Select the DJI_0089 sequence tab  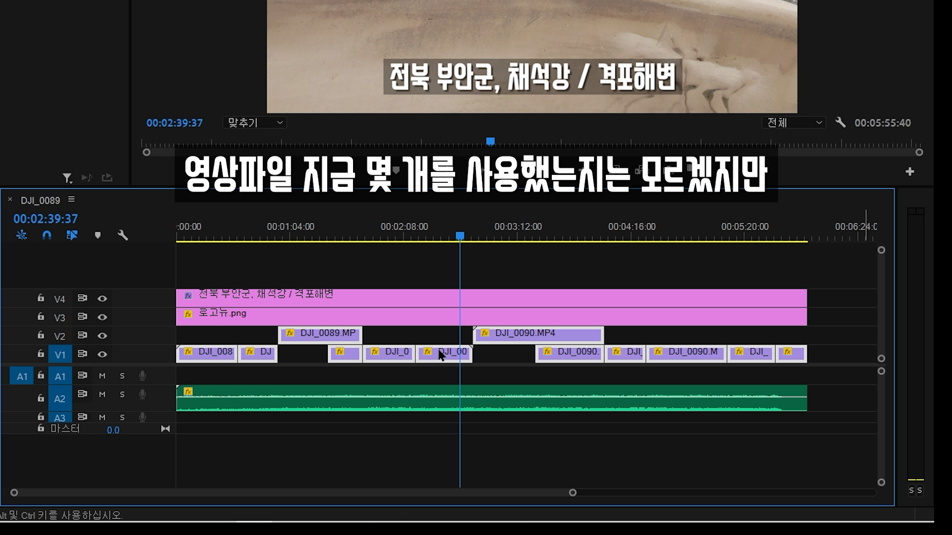[40, 200]
